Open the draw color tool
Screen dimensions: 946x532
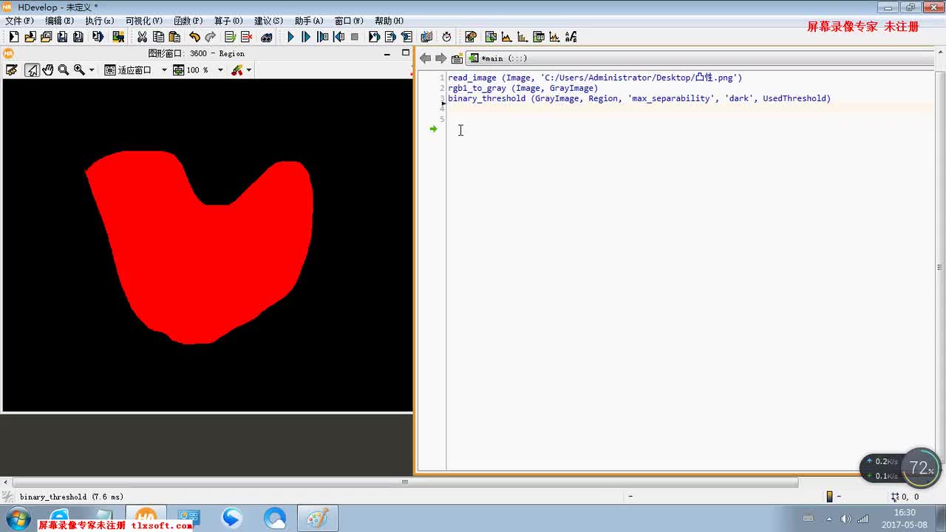click(x=237, y=70)
